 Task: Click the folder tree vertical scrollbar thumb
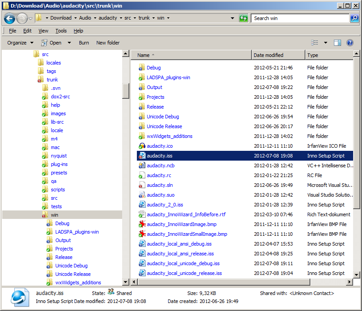click(126, 91)
